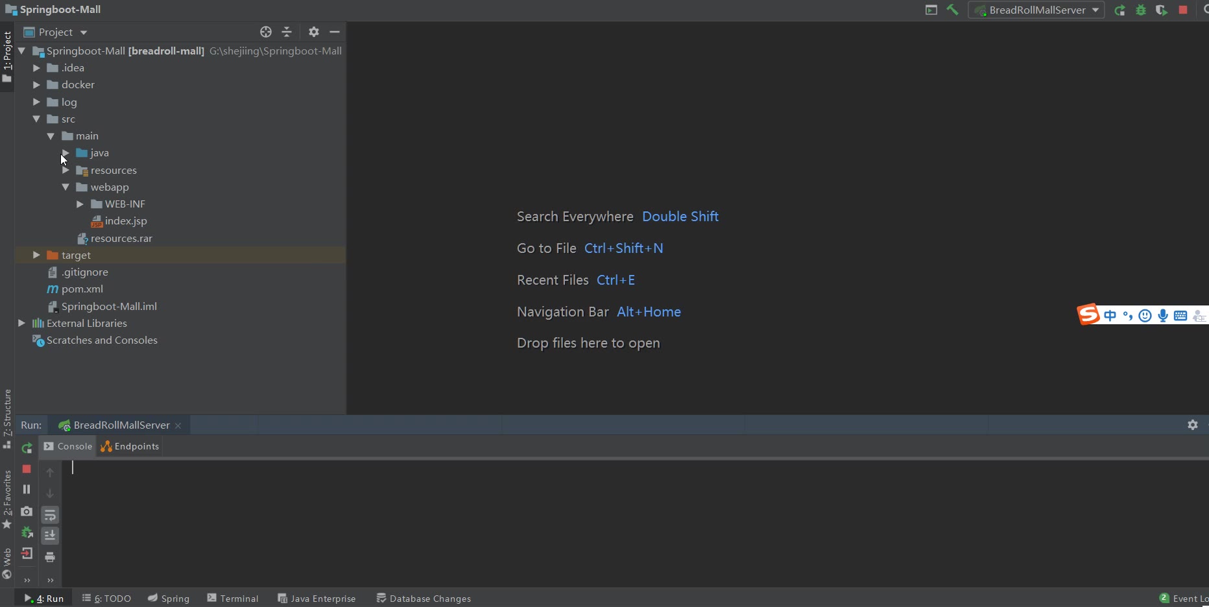Close the BreadRollMallServer run tab
The width and height of the screenshot is (1209, 607).
178,425
